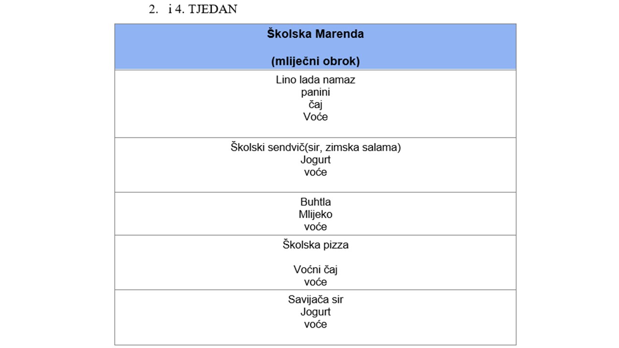Click voće in the last table row
The width and height of the screenshot is (619, 348).
(x=315, y=324)
